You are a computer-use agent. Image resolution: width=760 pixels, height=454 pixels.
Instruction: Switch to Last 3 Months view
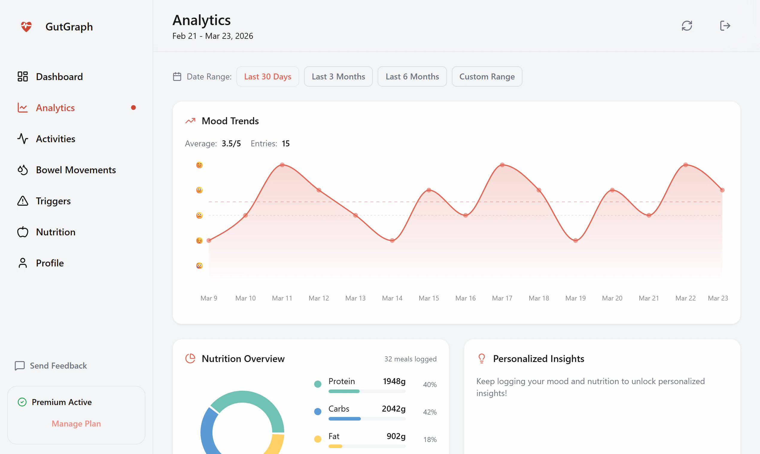point(338,76)
